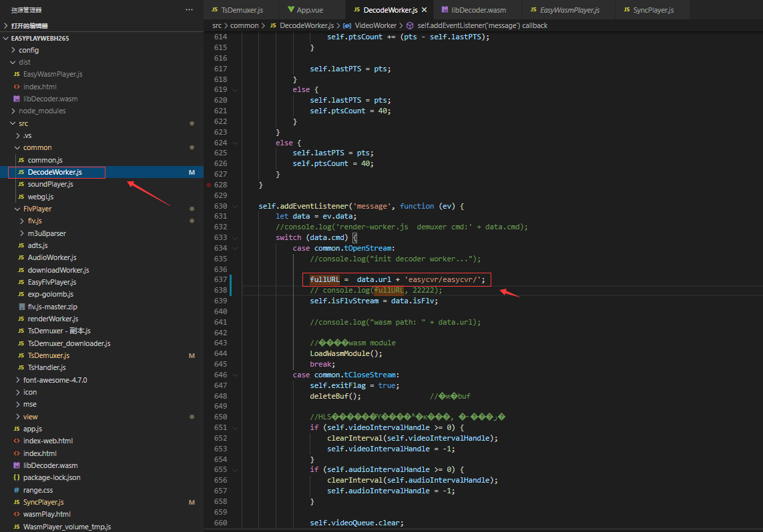Open EasyFlvPlayer.js file

tap(101, 282)
